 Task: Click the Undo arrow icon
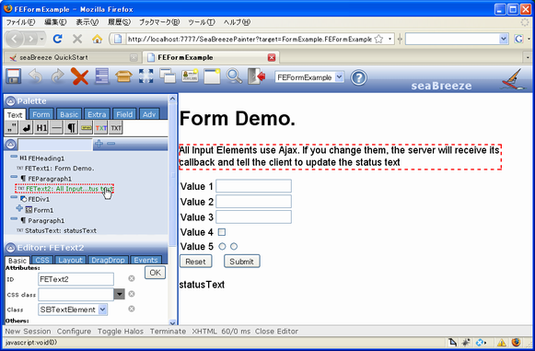[x=36, y=76]
